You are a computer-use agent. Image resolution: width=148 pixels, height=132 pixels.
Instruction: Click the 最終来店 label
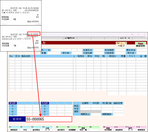click(131, 50)
